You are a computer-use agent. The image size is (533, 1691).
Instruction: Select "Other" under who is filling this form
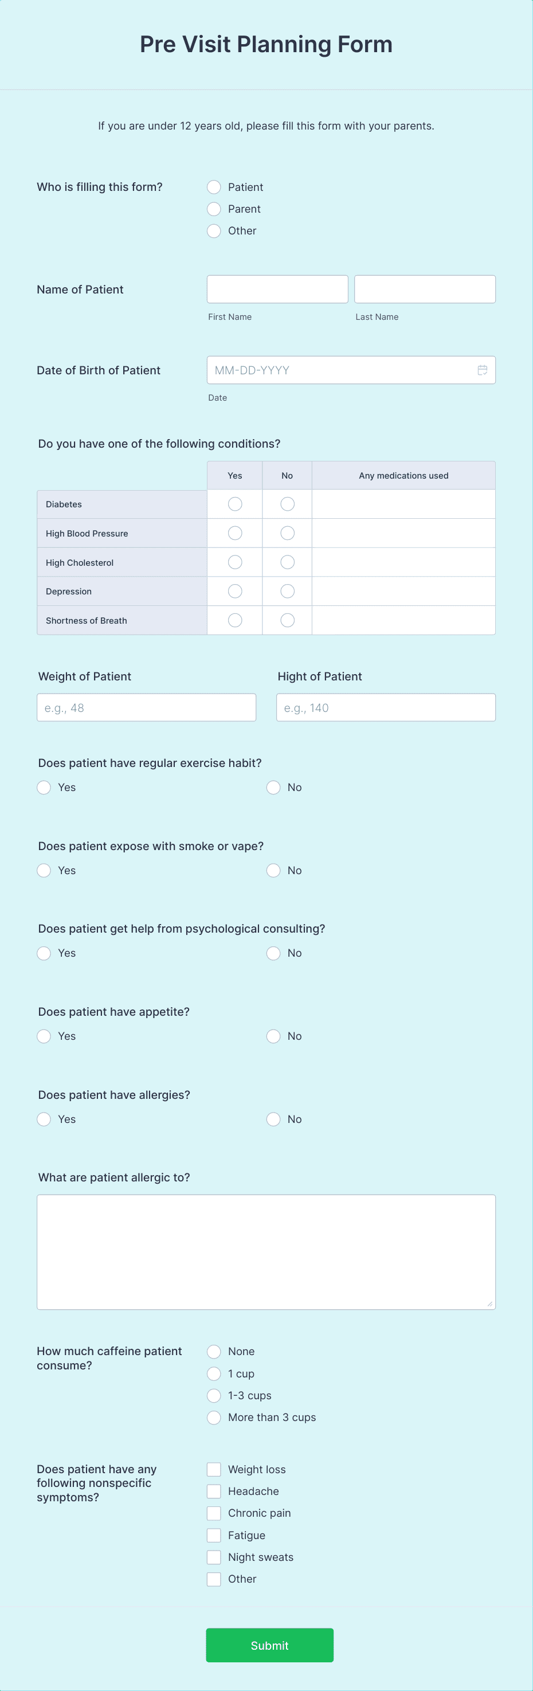point(213,230)
